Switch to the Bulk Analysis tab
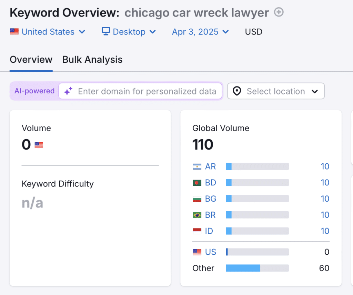This screenshot has width=353, height=295. point(92,59)
